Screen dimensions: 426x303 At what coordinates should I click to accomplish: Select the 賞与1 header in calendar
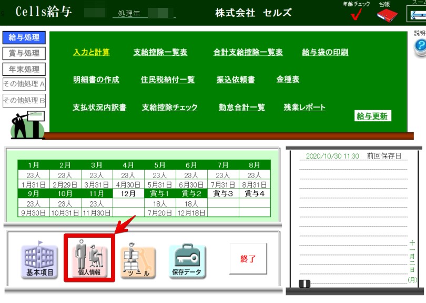(160, 194)
